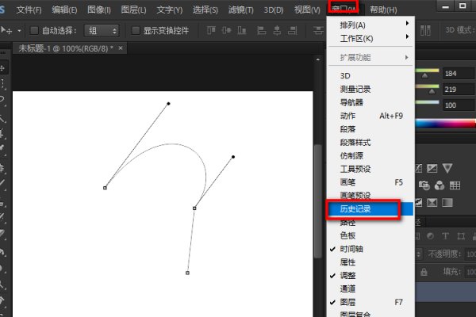The width and height of the screenshot is (476, 317).
Task: Click the canvas vertical scrollbar thumb
Action: point(318,201)
